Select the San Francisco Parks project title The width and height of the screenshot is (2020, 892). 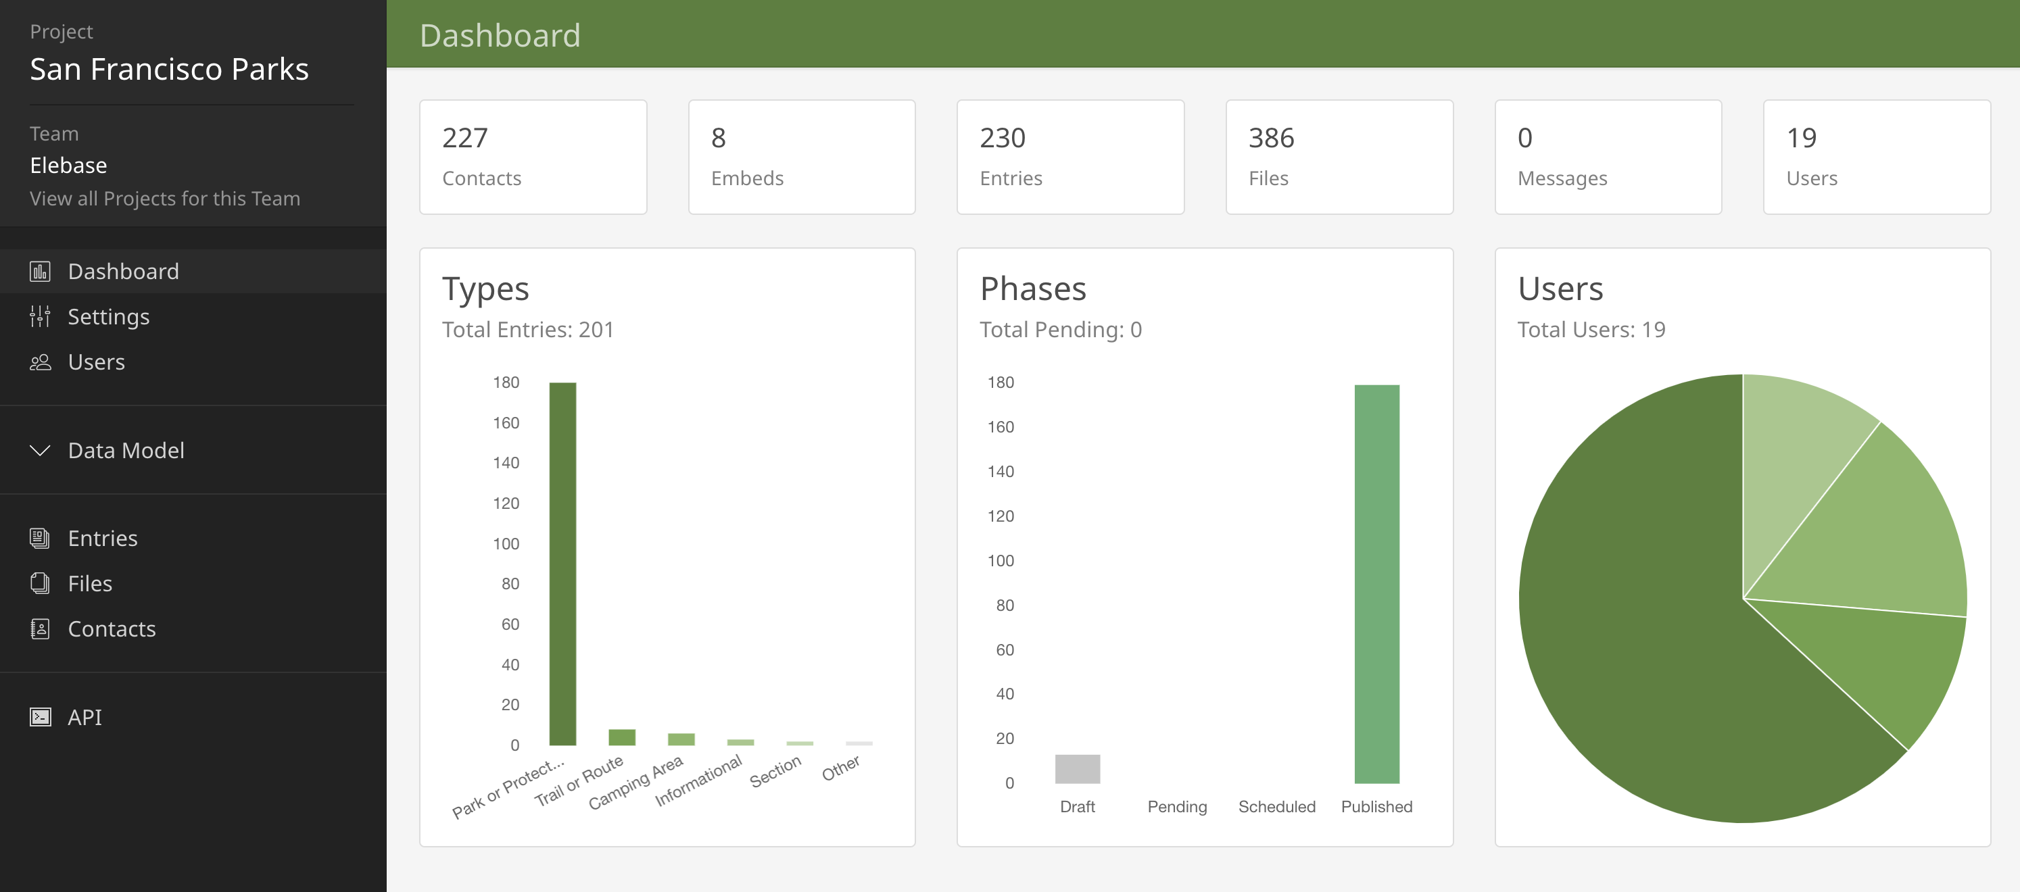tap(170, 69)
